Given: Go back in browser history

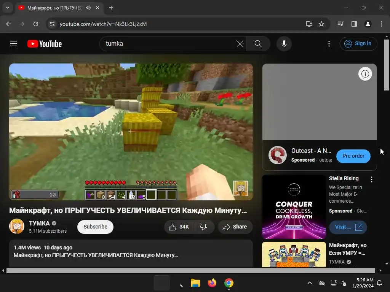Looking at the screenshot, I should 8,24.
